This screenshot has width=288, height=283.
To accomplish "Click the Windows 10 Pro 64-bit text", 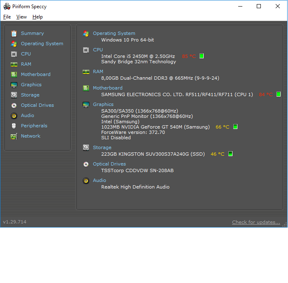I will 128,40.
